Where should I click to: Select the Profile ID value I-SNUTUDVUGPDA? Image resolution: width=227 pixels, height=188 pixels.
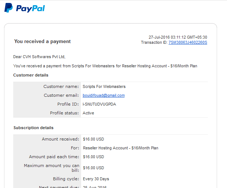(x=99, y=104)
